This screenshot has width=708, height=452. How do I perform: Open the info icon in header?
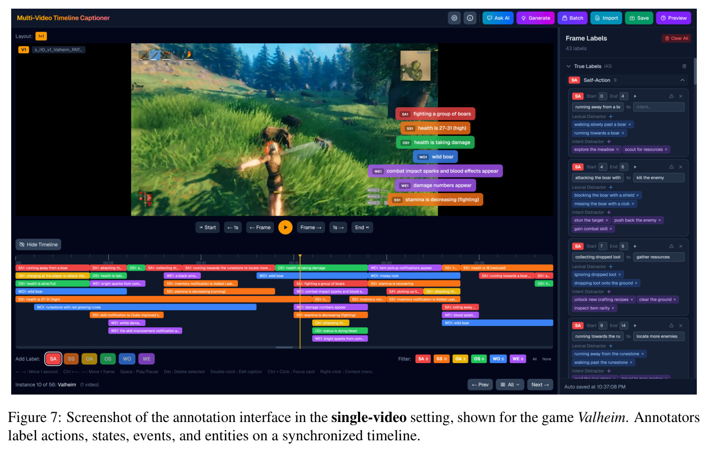(470, 18)
